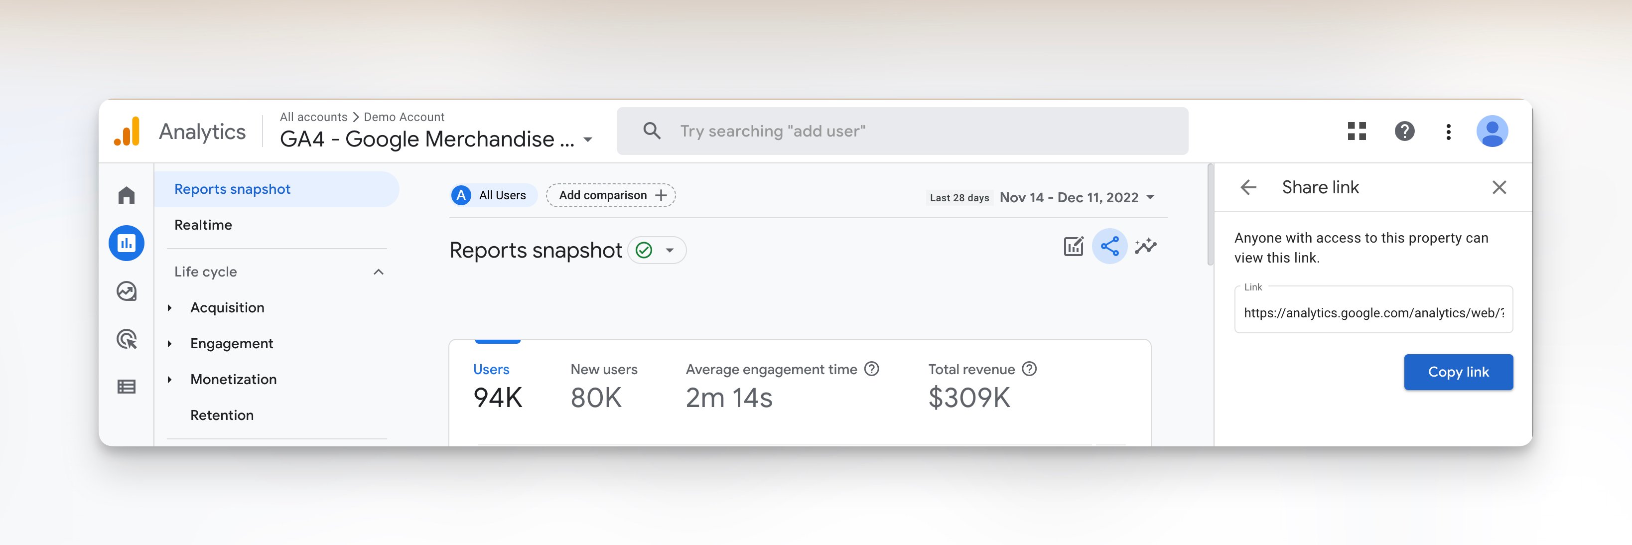This screenshot has width=1632, height=545.
Task: Select the New users metric tab
Action: click(x=604, y=386)
